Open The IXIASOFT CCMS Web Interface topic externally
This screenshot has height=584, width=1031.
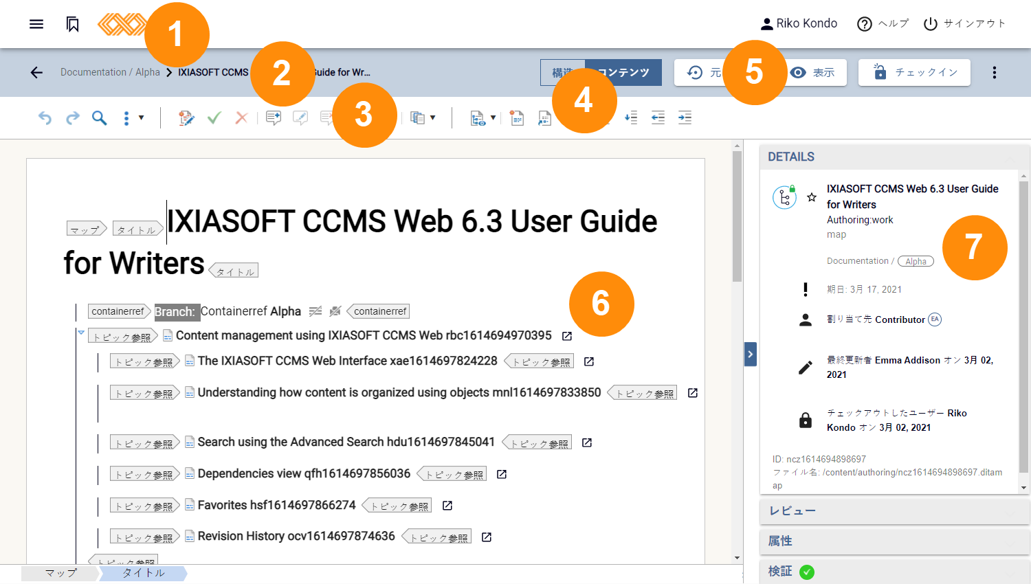point(589,361)
